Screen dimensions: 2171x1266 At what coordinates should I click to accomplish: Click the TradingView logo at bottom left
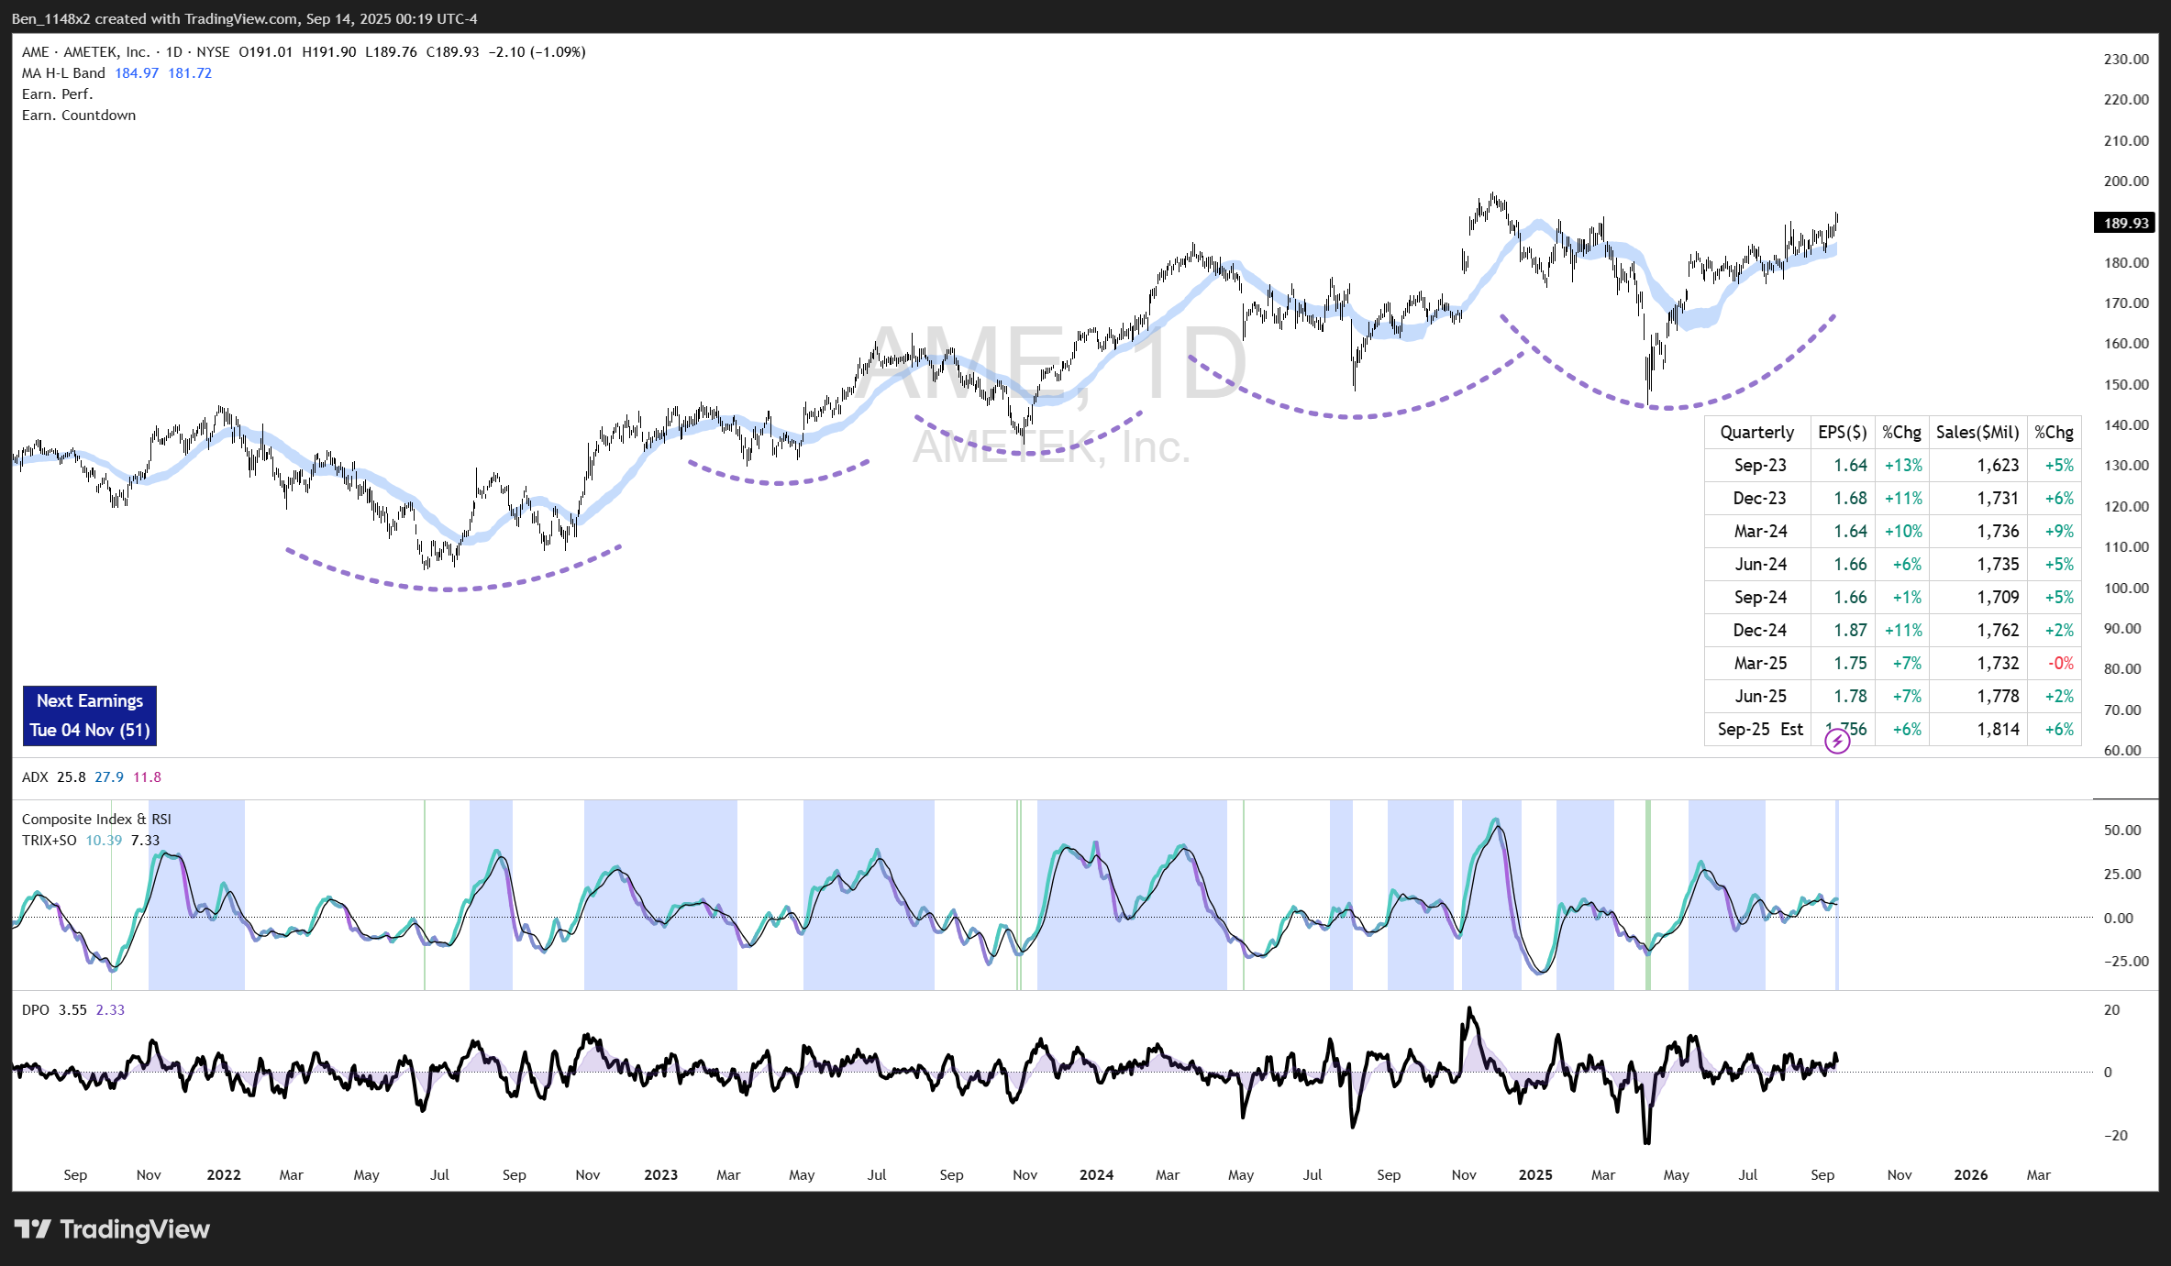pyautogui.click(x=112, y=1229)
